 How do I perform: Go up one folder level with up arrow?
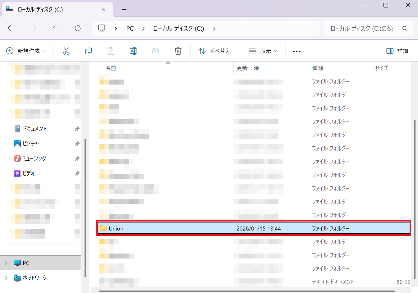(55, 28)
